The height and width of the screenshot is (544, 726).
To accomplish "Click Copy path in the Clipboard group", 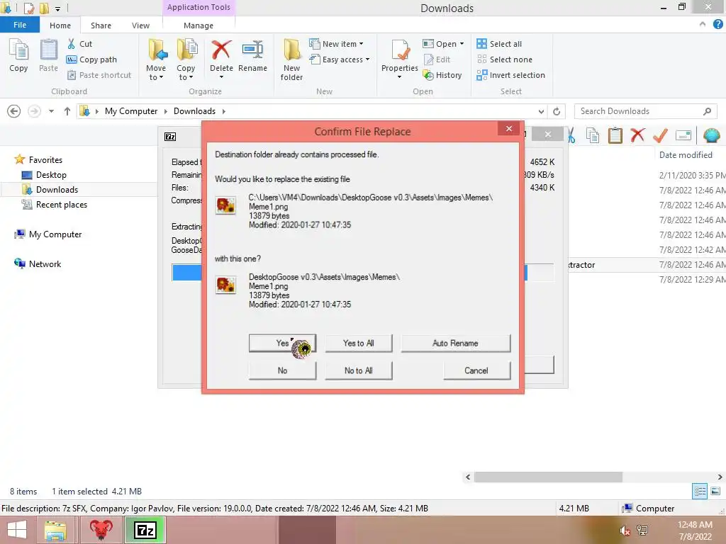I will click(91, 59).
